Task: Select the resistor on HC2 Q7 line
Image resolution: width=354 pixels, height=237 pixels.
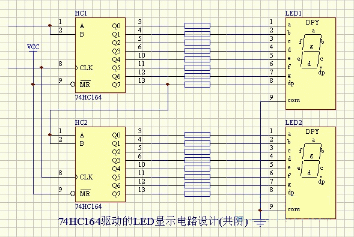Action: (197, 194)
